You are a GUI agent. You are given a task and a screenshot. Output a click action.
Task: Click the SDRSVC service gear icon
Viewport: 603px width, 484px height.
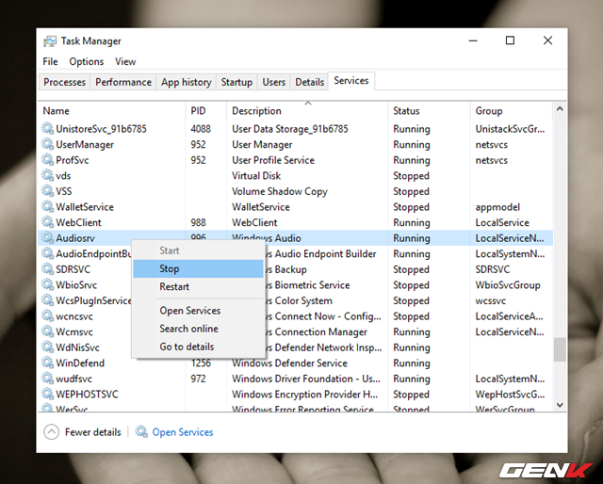click(48, 269)
